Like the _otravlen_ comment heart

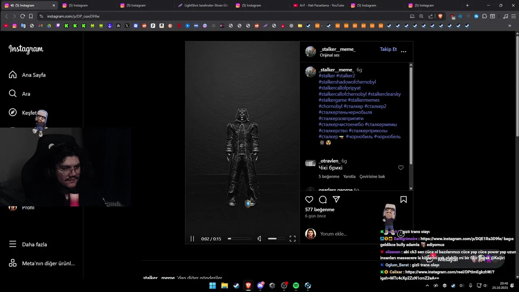(401, 167)
